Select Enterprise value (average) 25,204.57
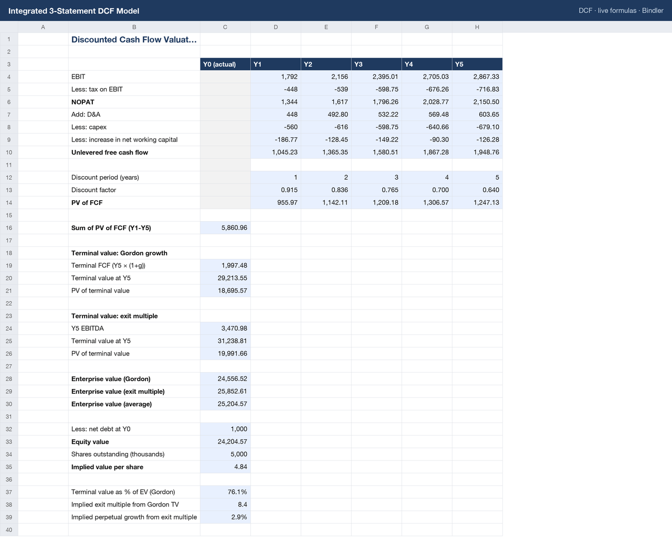This screenshot has width=672, height=540. point(225,404)
